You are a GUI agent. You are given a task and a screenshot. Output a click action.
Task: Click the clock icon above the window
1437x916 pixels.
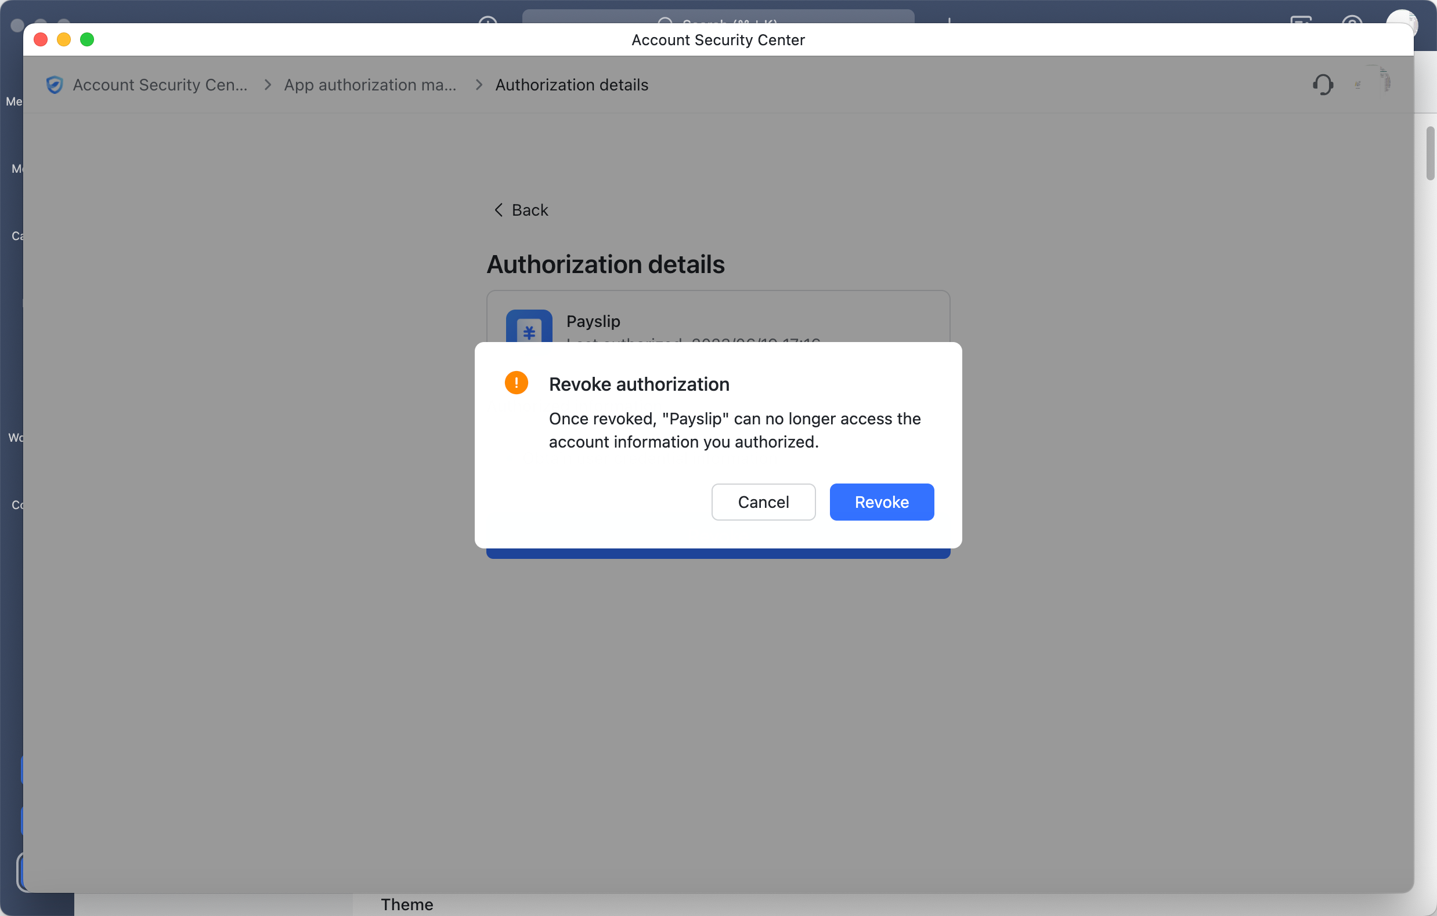pos(489,23)
